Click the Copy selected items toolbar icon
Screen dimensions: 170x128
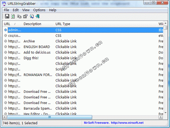point(19,16)
